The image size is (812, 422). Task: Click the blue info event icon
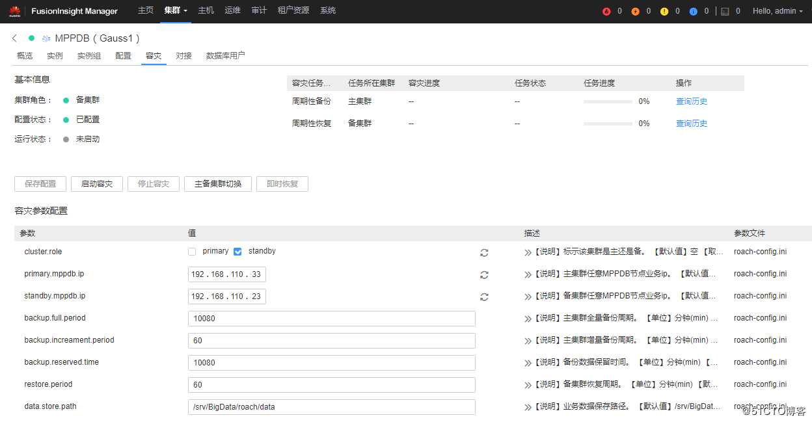click(x=692, y=10)
